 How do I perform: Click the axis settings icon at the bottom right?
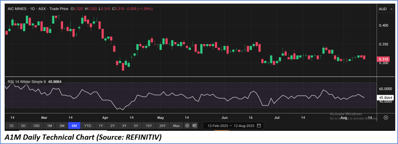(386, 117)
